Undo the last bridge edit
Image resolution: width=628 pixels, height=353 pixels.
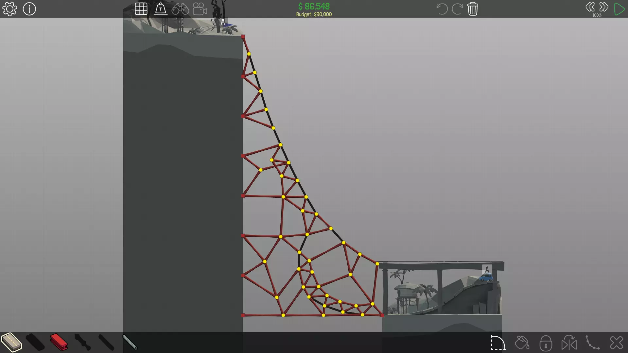coord(442,9)
